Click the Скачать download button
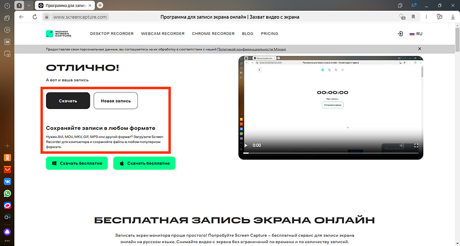Screen dimensions: 460x246 tap(68, 100)
